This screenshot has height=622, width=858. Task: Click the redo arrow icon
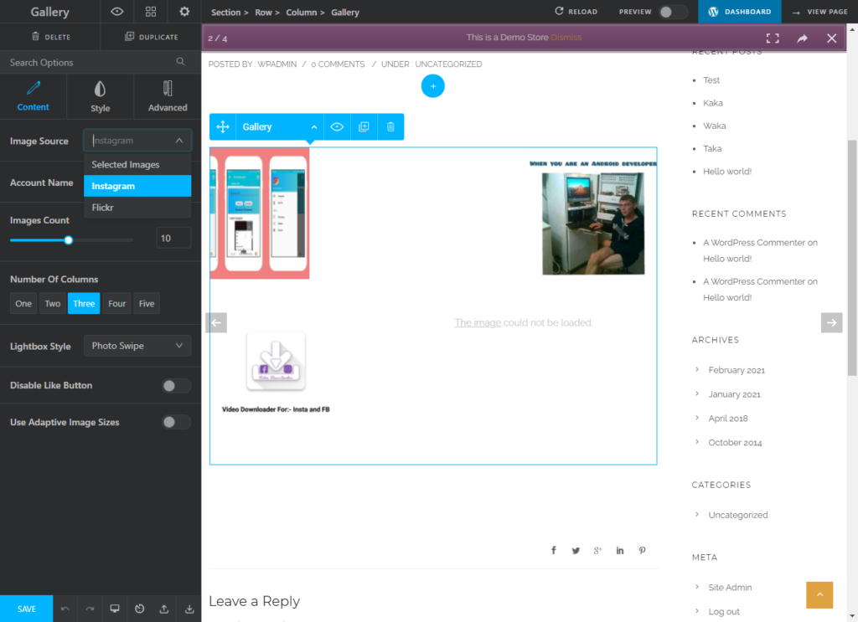click(x=90, y=609)
